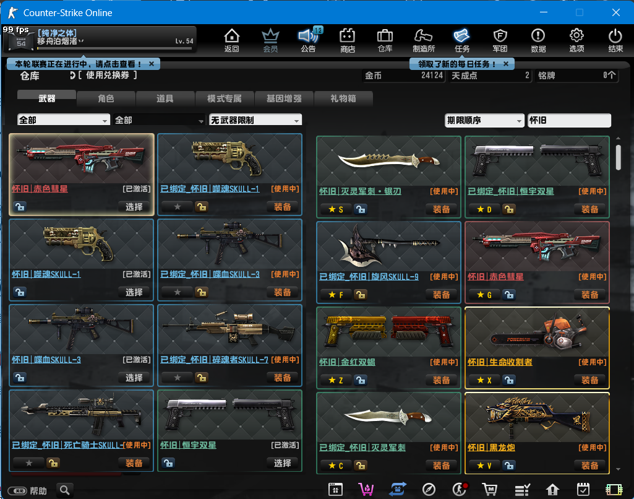Viewport: 634px width, 499px height.
Task: Toggle favorite star on 已绑定_怀旧|噬魂SKULL-1
Action: tap(177, 207)
